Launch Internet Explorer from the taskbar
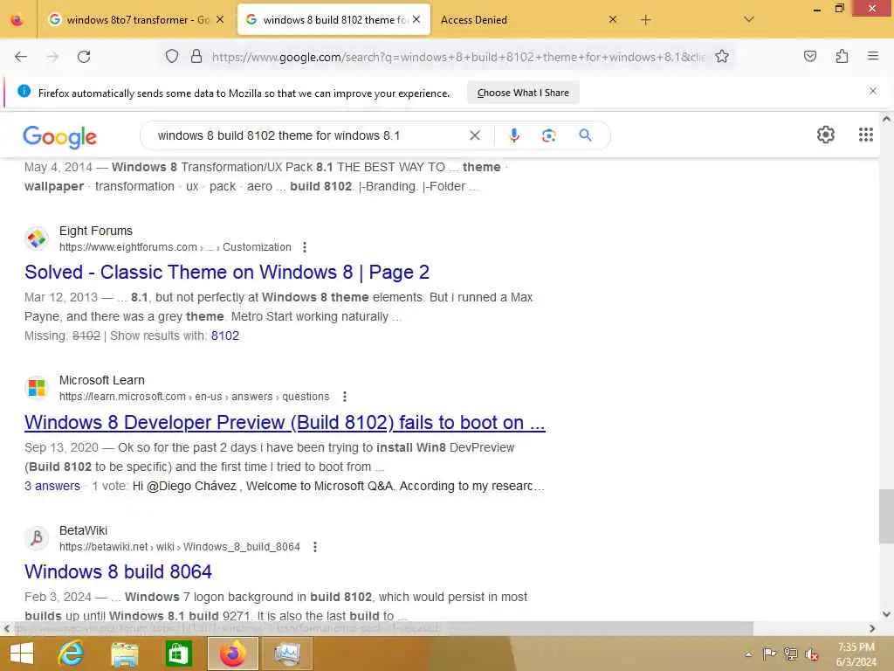This screenshot has width=894, height=671. click(71, 654)
